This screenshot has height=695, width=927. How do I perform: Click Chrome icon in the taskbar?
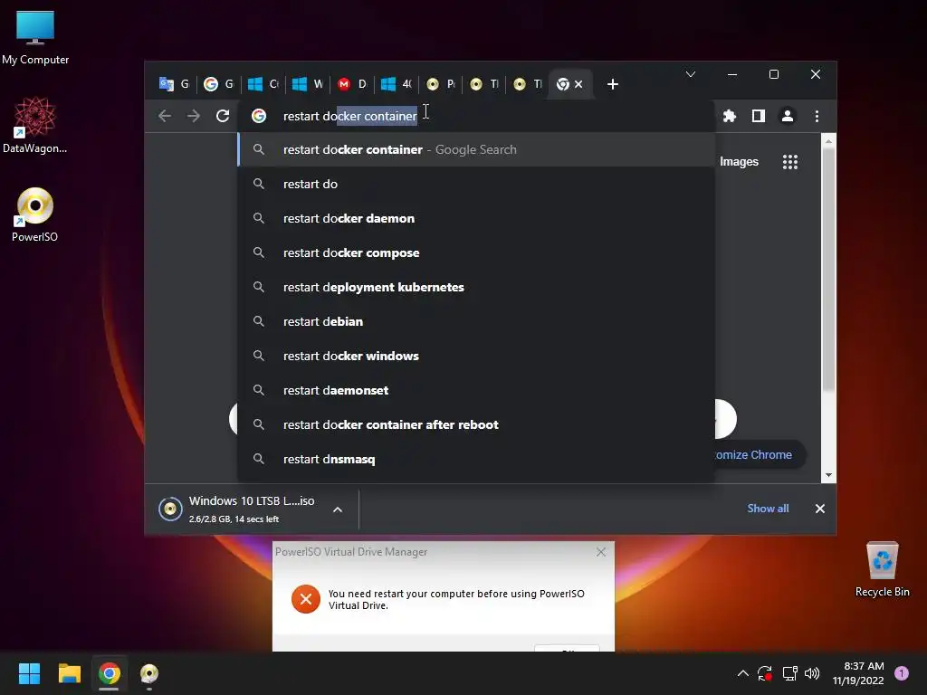point(109,673)
